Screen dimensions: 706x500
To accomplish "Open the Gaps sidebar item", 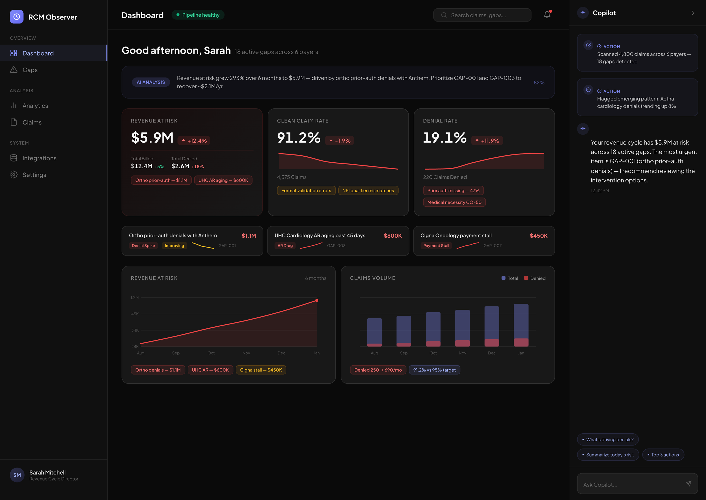I will click(30, 70).
